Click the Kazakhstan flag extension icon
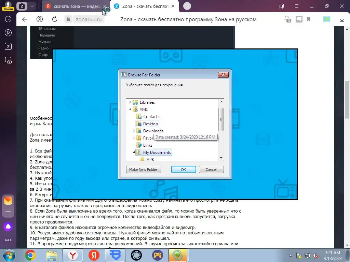350x262 pixels. click(327, 19)
